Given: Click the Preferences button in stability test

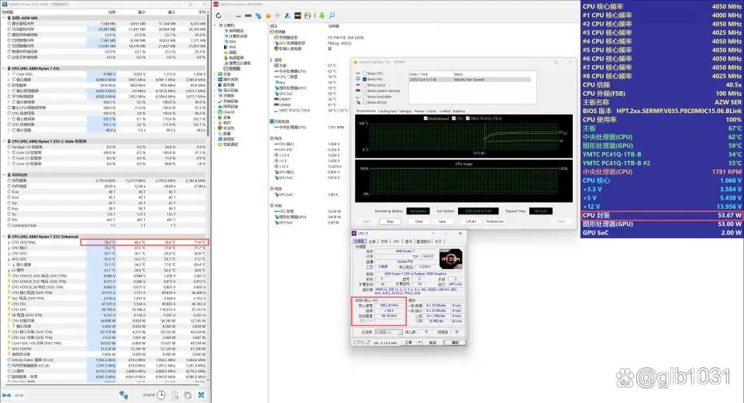Looking at the screenshot, I should click(x=496, y=221).
